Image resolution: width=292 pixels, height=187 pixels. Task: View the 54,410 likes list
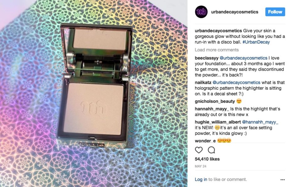point(207,159)
